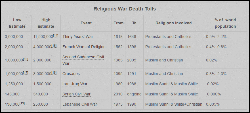Click the % of world population header
This screenshot has width=250, height=113.
[225, 23]
